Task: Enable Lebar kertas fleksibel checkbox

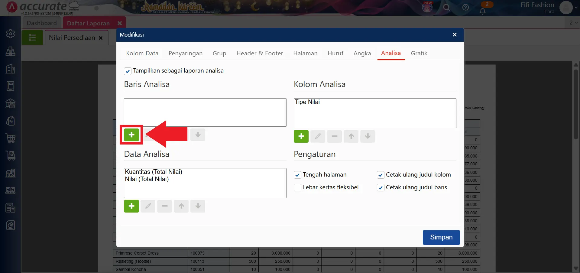Action: coord(298,187)
